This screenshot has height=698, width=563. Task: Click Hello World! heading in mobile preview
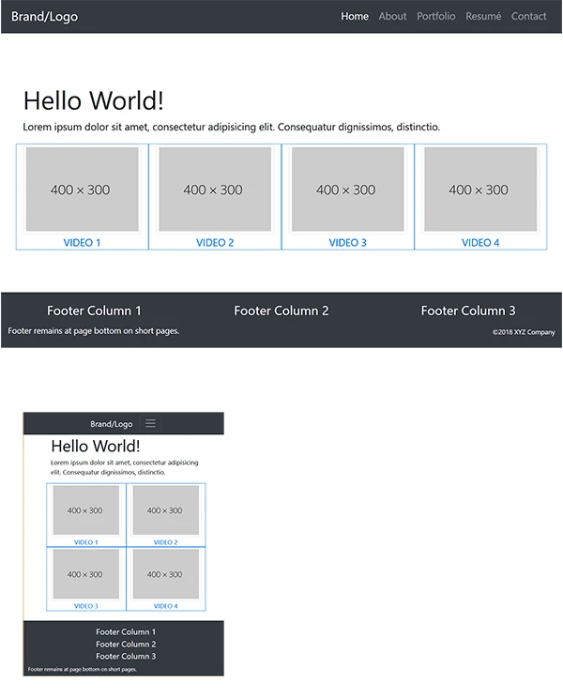coord(96,446)
